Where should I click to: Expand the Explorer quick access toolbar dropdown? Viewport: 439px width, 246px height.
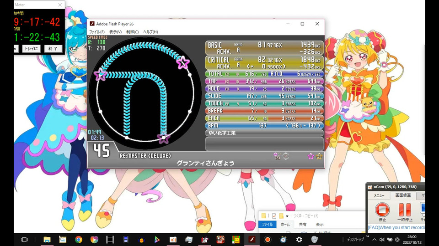[287, 216]
